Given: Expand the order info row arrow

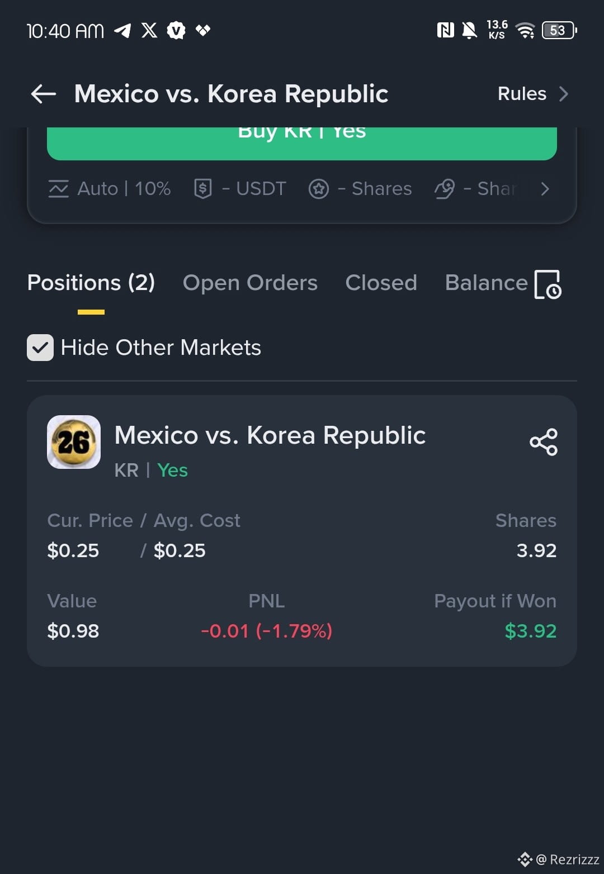Looking at the screenshot, I should pos(545,189).
